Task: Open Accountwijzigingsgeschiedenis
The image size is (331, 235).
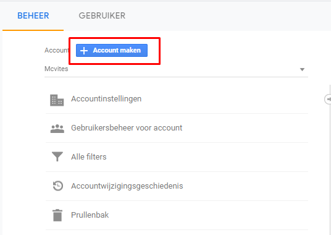Action: [x=127, y=186]
